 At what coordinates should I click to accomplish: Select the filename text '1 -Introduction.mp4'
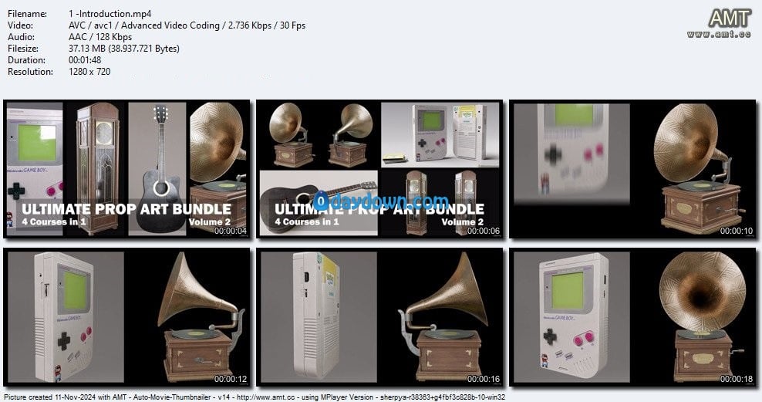tap(110, 14)
